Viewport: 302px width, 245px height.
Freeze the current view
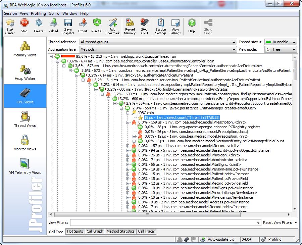[x=39, y=26]
